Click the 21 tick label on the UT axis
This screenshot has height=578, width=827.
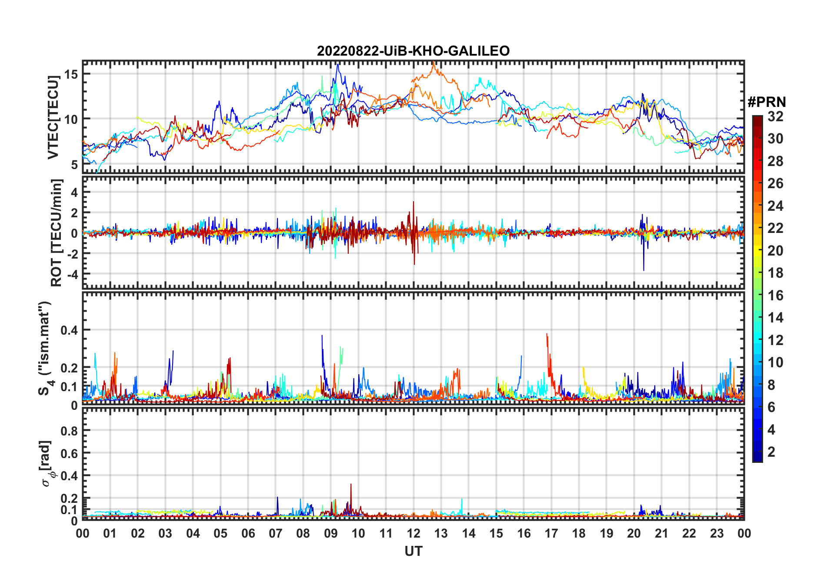click(x=661, y=533)
